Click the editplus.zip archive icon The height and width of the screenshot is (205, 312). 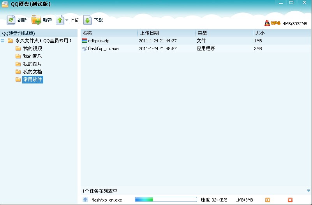click(x=85, y=41)
